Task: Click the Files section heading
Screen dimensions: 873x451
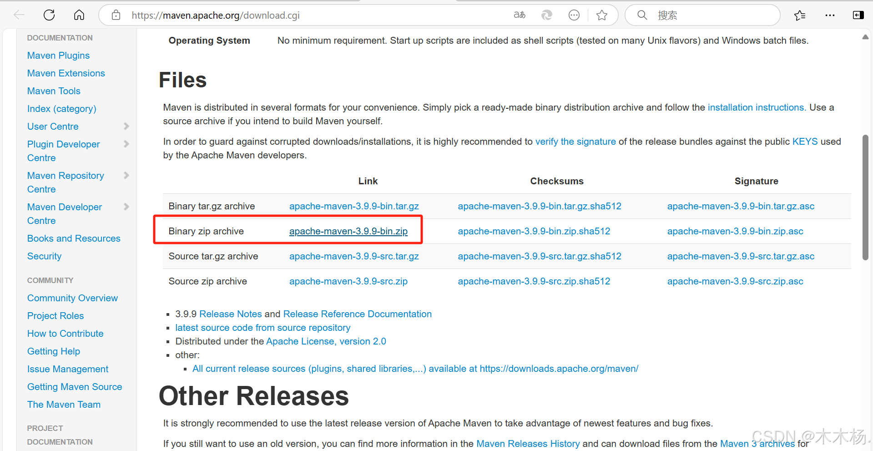Action: pos(183,80)
